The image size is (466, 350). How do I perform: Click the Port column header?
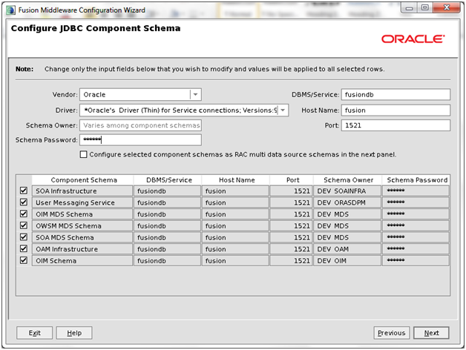(x=292, y=179)
